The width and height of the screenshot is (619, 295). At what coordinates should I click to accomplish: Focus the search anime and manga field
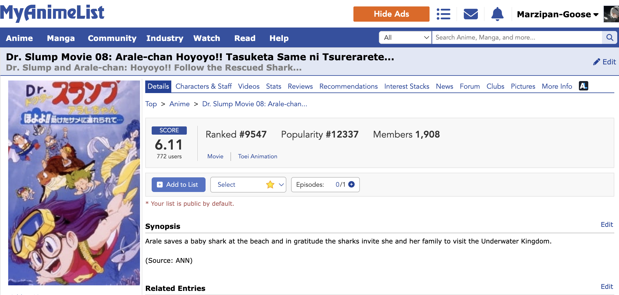[x=517, y=37]
